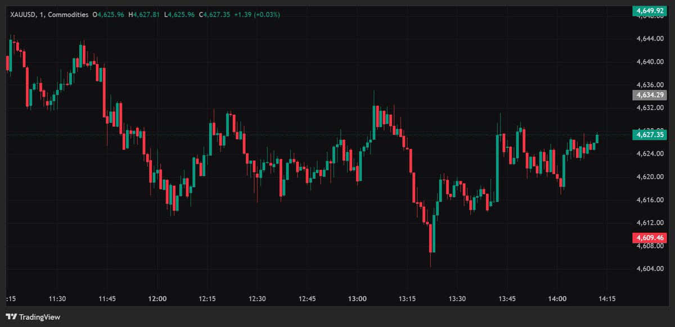Image resolution: width=675 pixels, height=327 pixels.
Task: Click the TradingView logo icon
Action: pyautogui.click(x=11, y=317)
